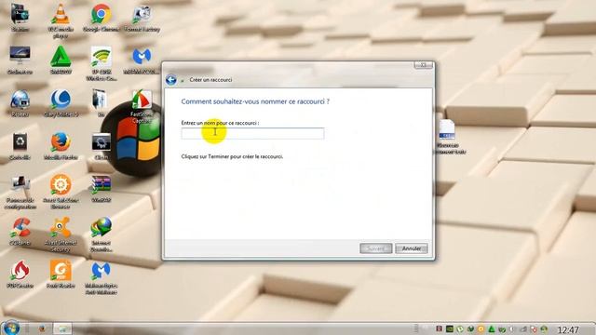Open the Glary Utilities desktop shortcut
The image size is (596, 335).
click(61, 103)
